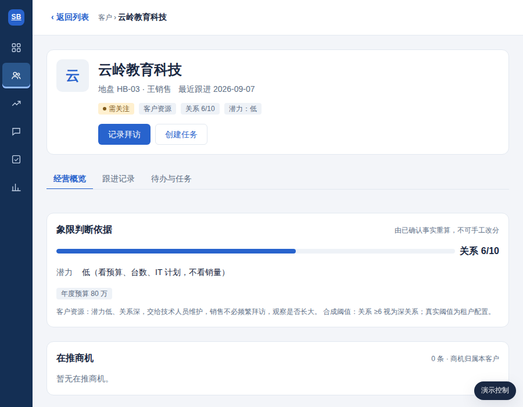Click the 需关注 status tag
Viewport: 523px width, 407px height.
click(x=116, y=109)
